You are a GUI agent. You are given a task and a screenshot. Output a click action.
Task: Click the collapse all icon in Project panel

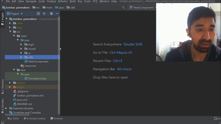pos(44,14)
